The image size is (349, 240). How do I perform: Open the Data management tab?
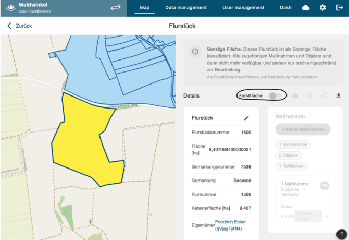[186, 8]
